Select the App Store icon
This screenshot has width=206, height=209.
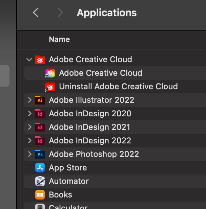pos(40,168)
